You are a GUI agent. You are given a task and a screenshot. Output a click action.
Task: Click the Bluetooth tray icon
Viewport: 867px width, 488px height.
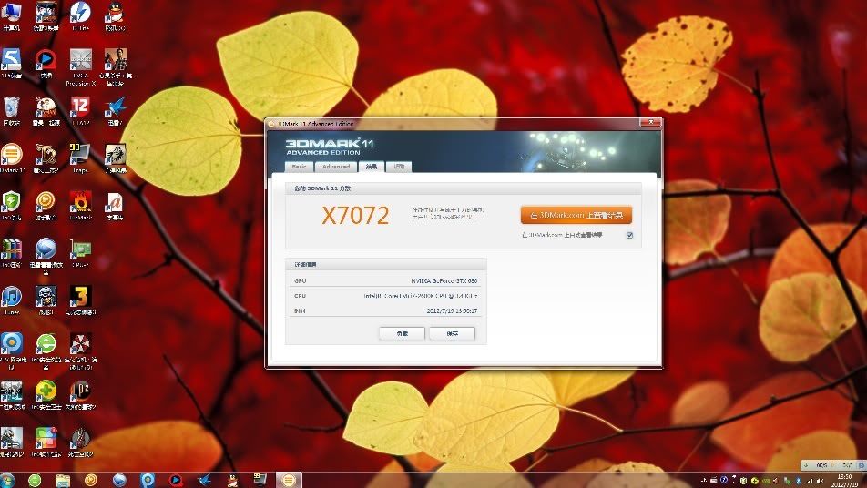click(x=798, y=481)
